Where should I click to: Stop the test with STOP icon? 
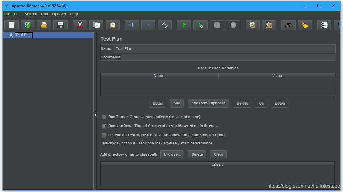(217, 25)
